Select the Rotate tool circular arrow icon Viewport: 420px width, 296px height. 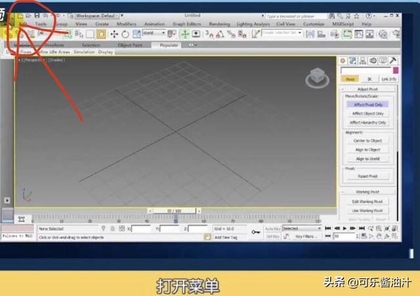[x=125, y=34]
